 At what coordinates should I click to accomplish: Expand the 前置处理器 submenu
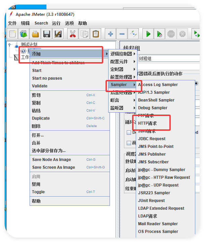tap(123, 77)
